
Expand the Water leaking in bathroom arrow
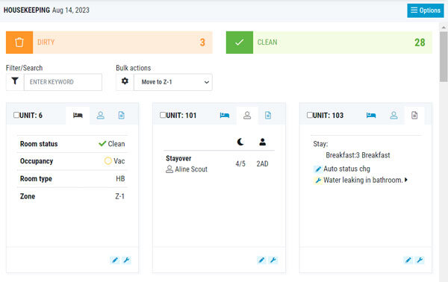pos(406,180)
